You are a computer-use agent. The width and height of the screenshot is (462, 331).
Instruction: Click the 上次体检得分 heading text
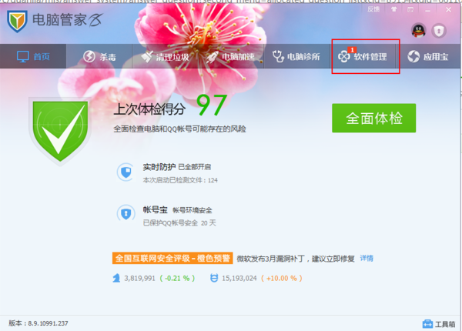[x=149, y=109]
